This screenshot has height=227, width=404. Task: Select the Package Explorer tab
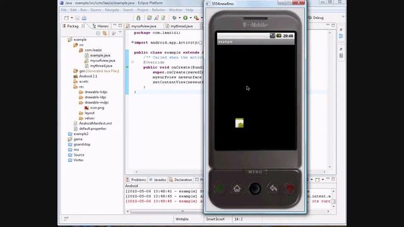(x=73, y=26)
